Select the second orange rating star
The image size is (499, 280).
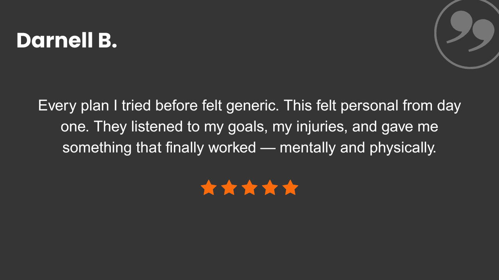[x=229, y=187]
